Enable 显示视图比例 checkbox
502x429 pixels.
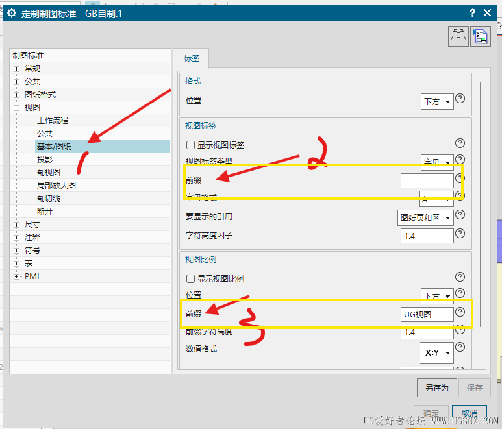coord(190,278)
